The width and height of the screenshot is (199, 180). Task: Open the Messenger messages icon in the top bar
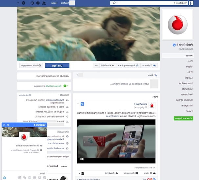38,3
